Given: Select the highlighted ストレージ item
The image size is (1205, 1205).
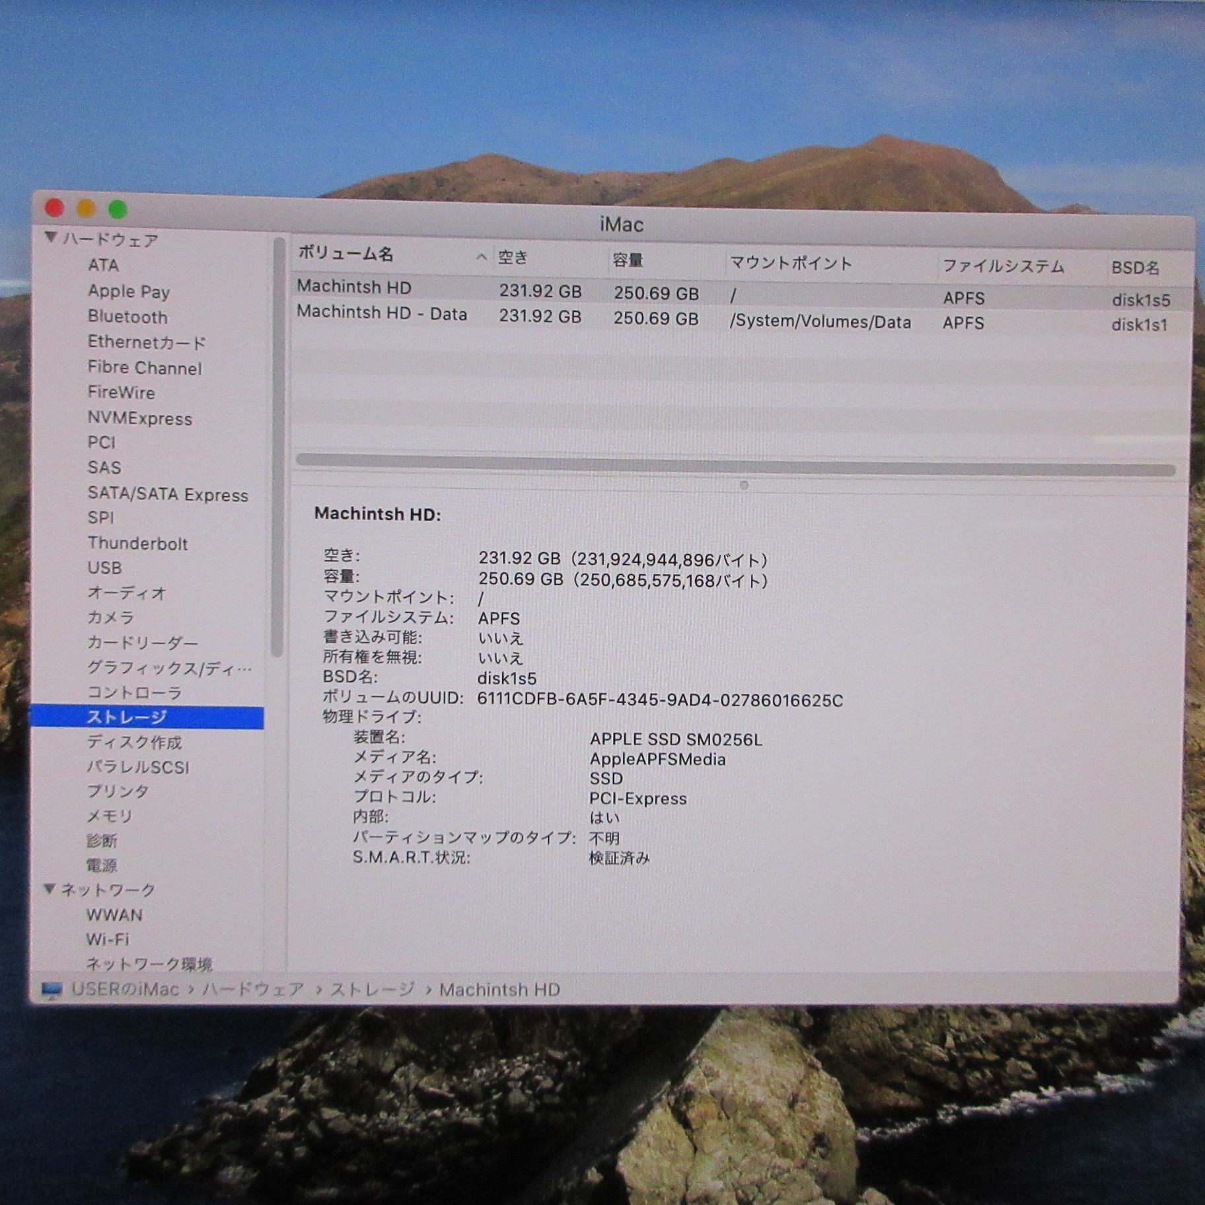Looking at the screenshot, I should 147,717.
